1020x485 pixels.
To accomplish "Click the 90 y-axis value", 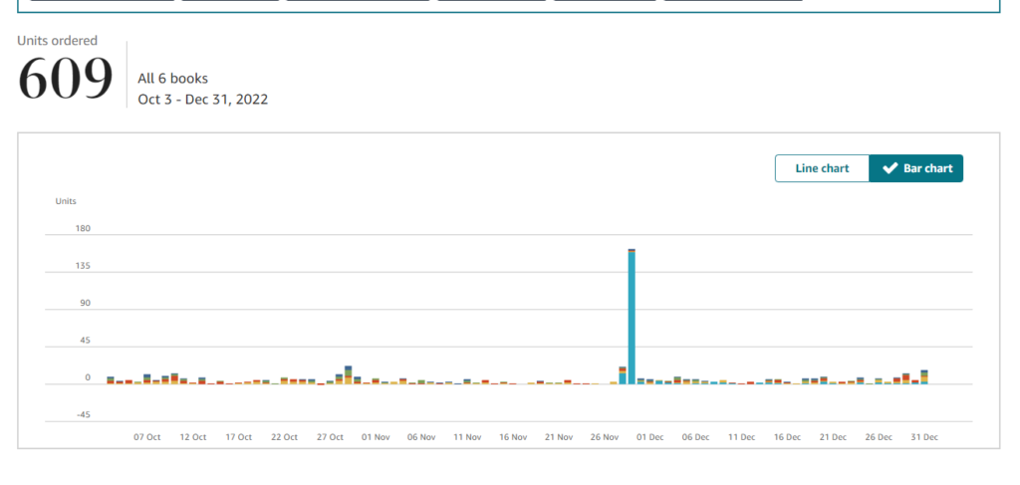I will [x=86, y=303].
